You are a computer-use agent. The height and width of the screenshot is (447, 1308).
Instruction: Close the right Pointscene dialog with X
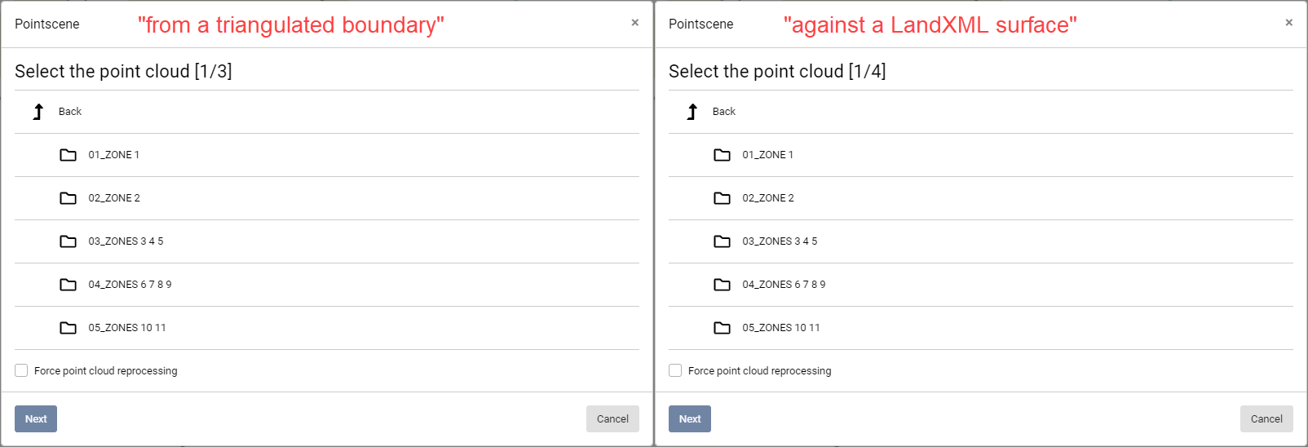pos(1289,23)
